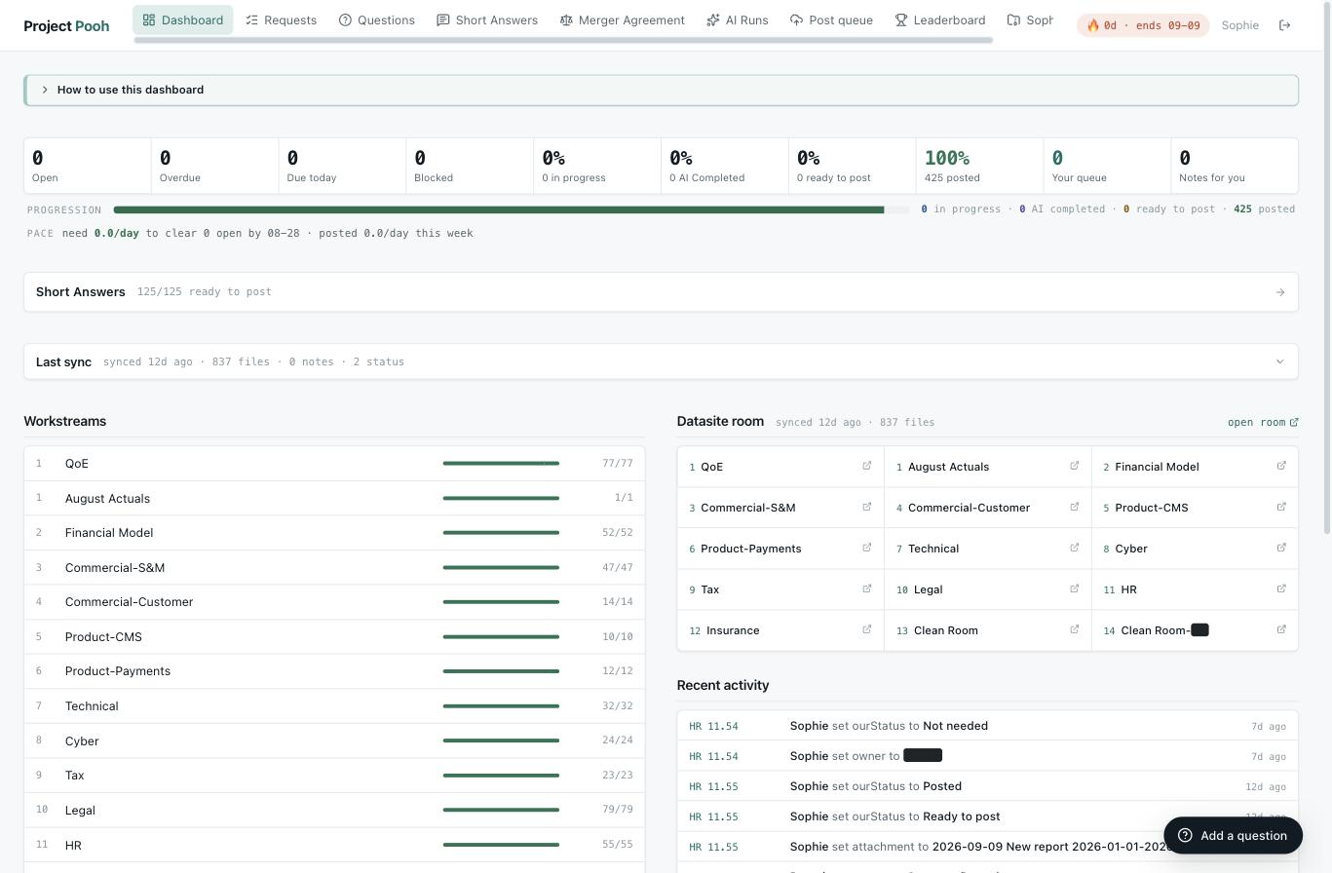Open external link icon for Tax room

[x=866, y=588]
